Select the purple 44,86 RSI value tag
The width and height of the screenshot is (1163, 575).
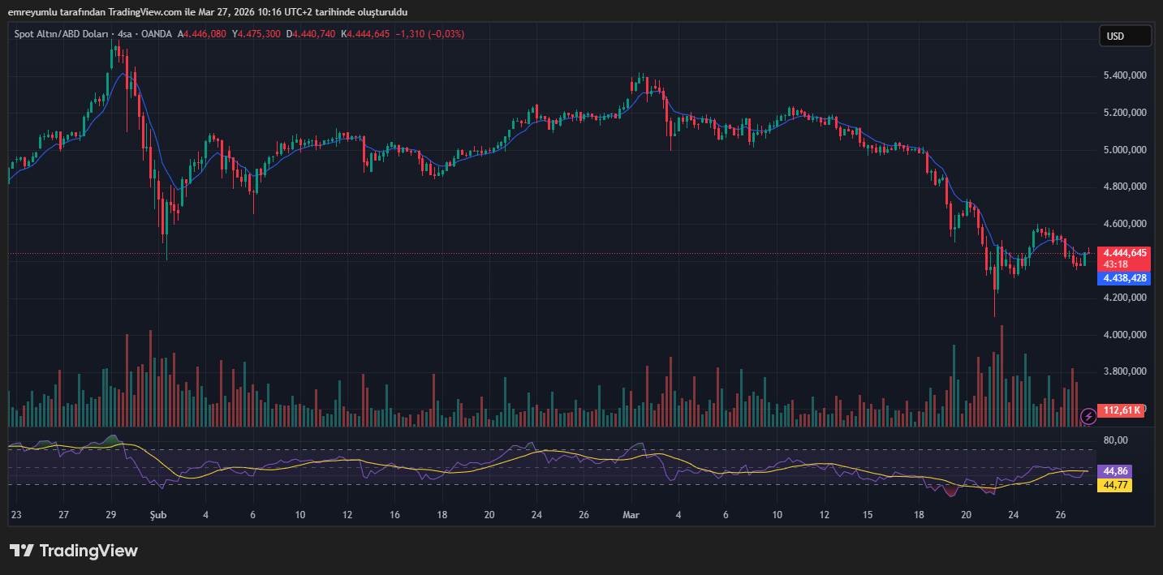click(x=1117, y=471)
